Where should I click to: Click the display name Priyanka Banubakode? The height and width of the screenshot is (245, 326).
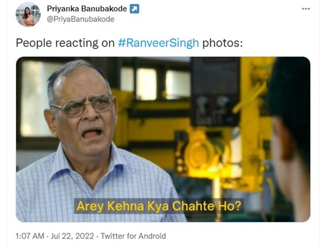pyautogui.click(x=87, y=9)
